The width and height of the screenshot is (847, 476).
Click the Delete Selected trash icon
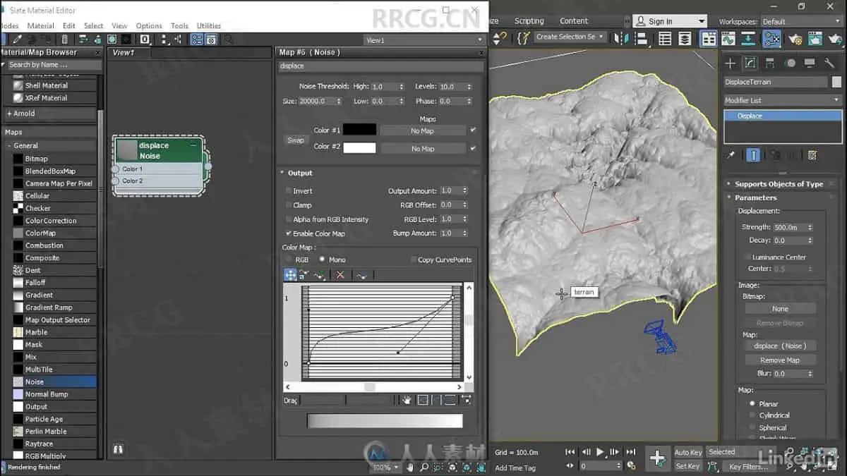coord(65,39)
